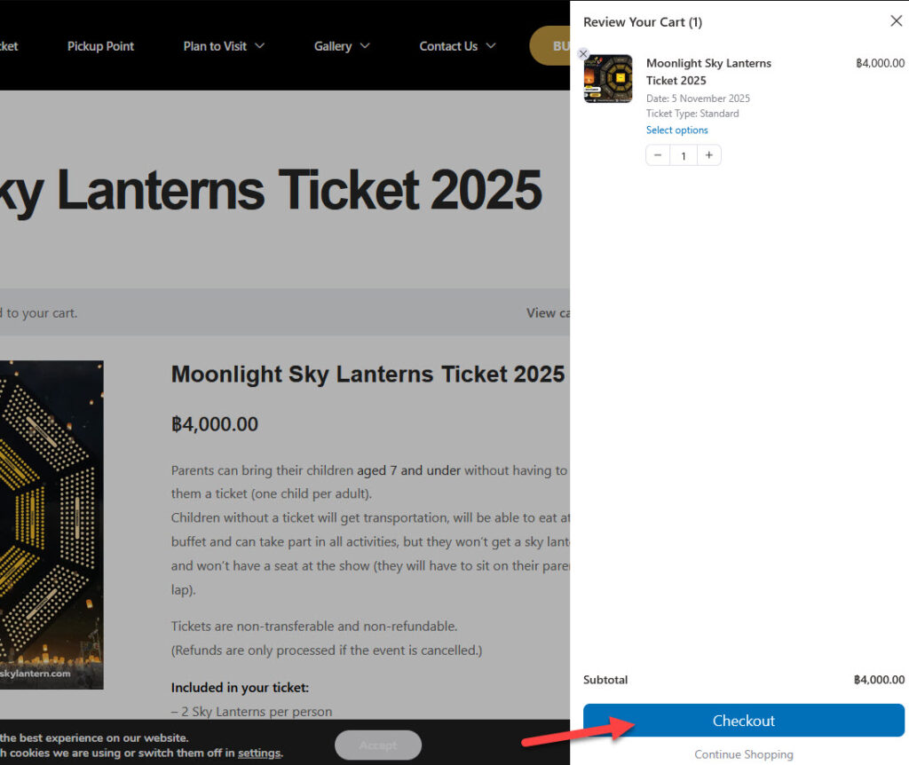Expand the Plan to Visit dropdown chevron

(260, 46)
